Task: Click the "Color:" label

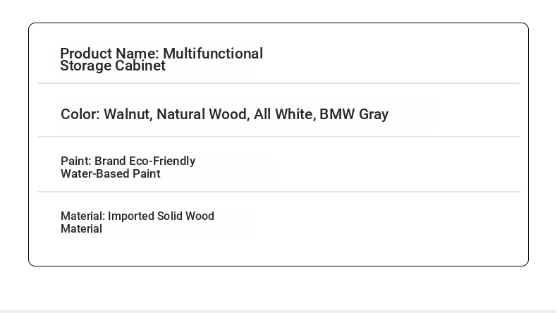Action: coord(80,114)
